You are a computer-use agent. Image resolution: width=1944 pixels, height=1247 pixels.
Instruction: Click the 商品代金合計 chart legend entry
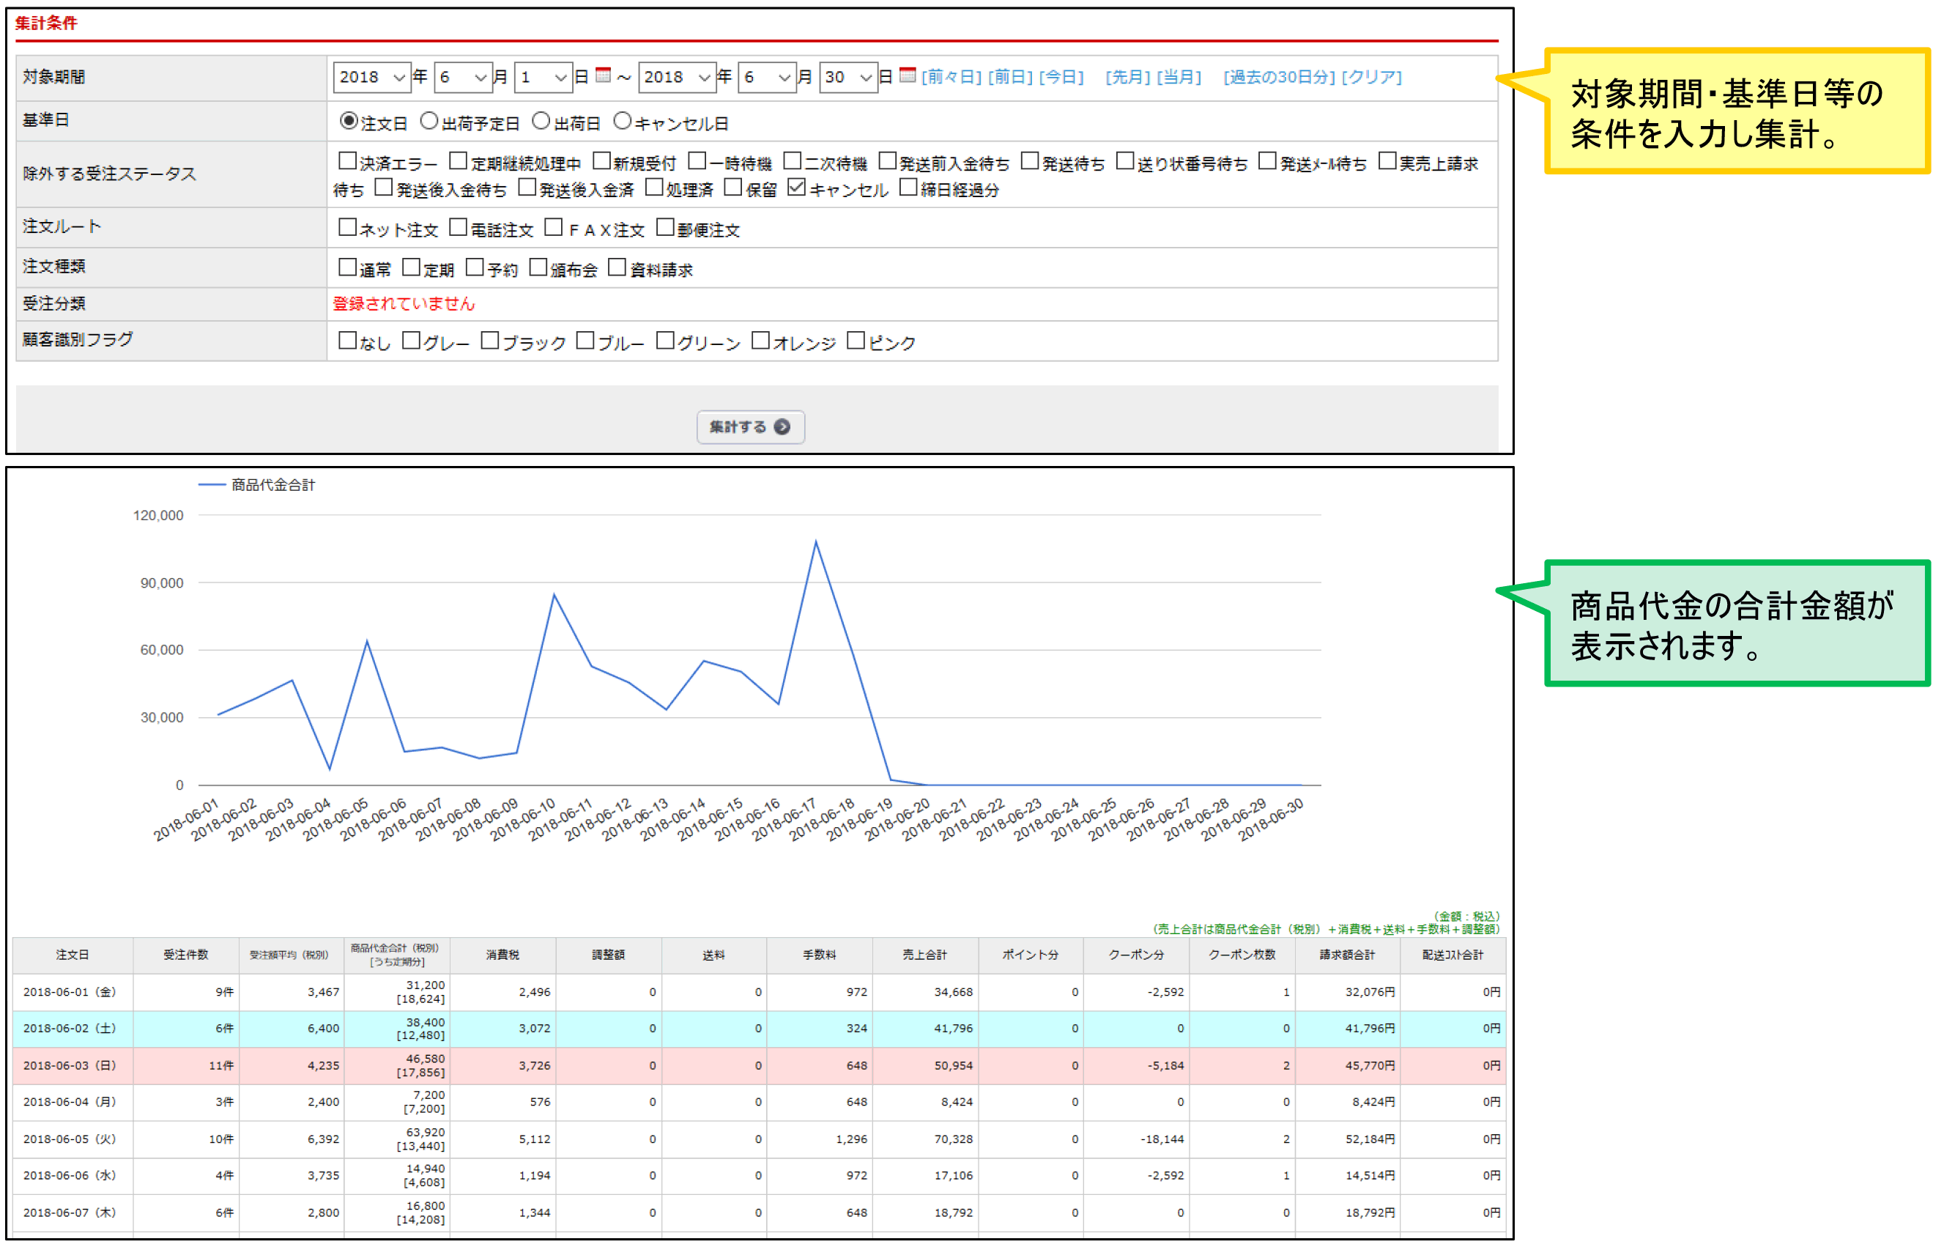pos(272,485)
